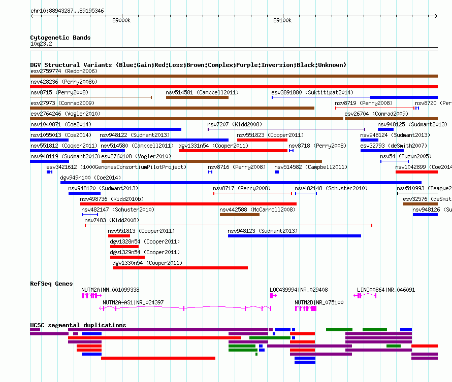Viewport: 452px width, 382px height.
Task: Click nsv8719 (Perry2008) variant label
Action: [x=364, y=103]
